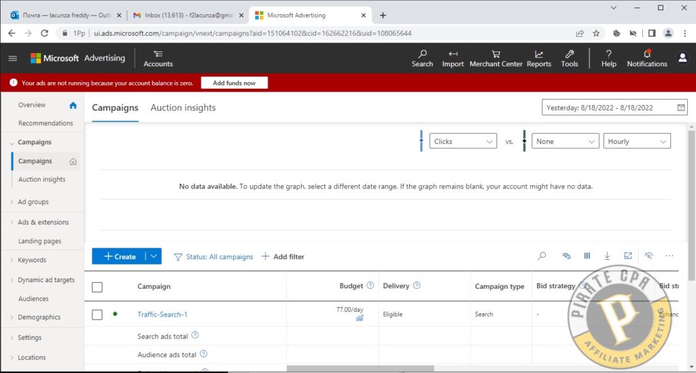This screenshot has width=696, height=373.
Task: Click the Budget help question icon
Action: (x=370, y=286)
